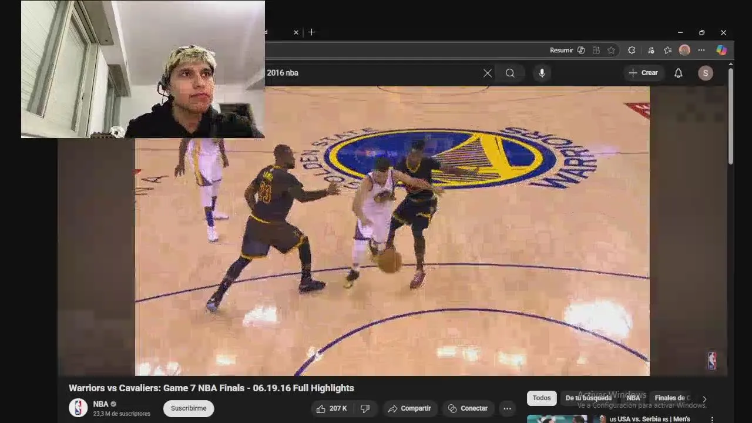The height and width of the screenshot is (423, 752).
Task: Subscribe with the Suscribirme button
Action: click(189, 408)
